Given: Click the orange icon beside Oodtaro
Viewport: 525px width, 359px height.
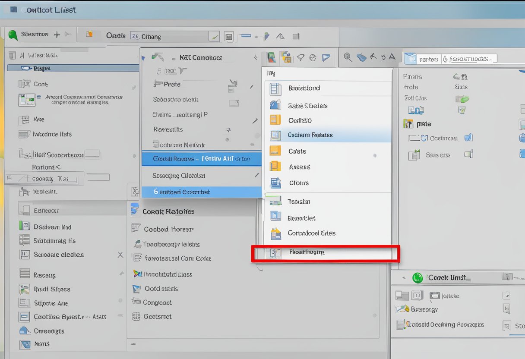Looking at the screenshot, I should 275,120.
